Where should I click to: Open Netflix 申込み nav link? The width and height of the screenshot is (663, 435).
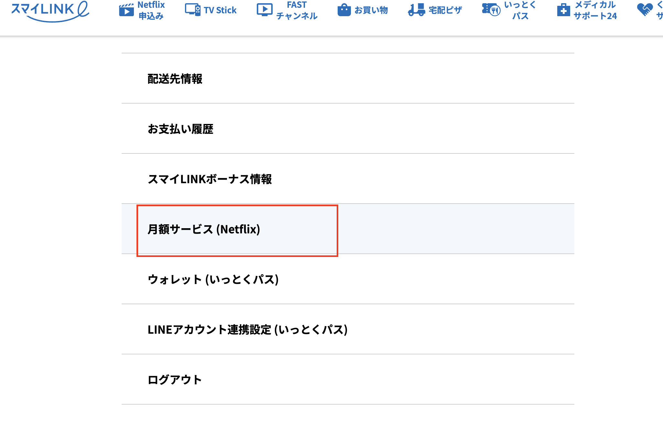pos(151,10)
